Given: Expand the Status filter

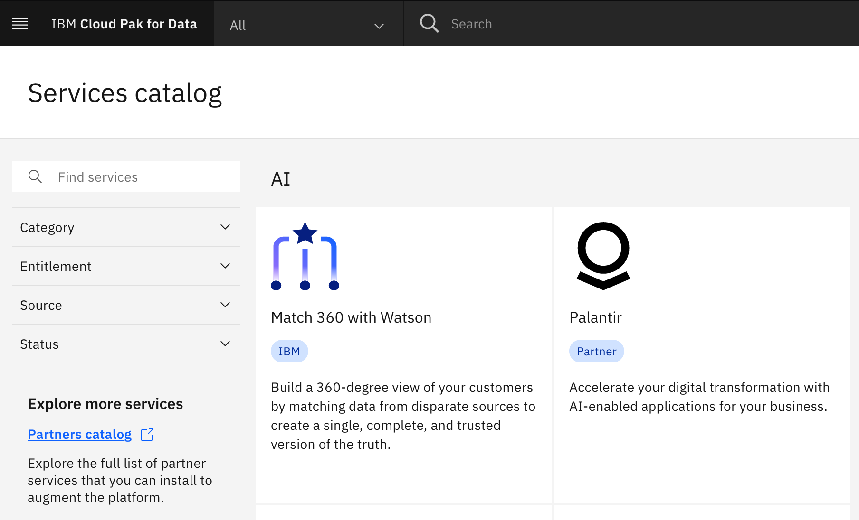Looking at the screenshot, I should (126, 344).
